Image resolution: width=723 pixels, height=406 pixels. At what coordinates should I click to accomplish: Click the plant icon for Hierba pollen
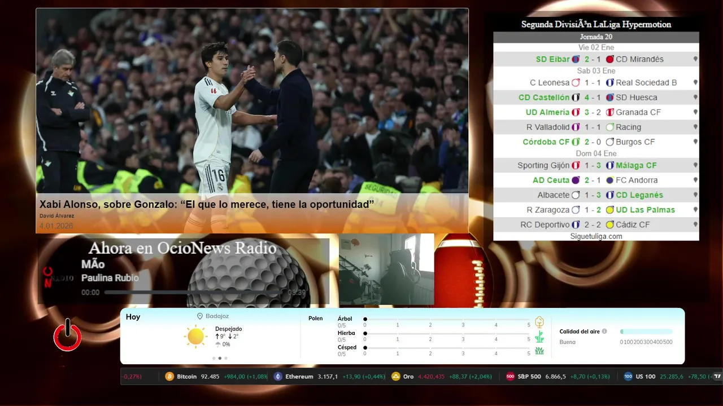(539, 337)
